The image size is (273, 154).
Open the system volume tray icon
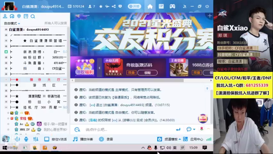click(x=168, y=148)
